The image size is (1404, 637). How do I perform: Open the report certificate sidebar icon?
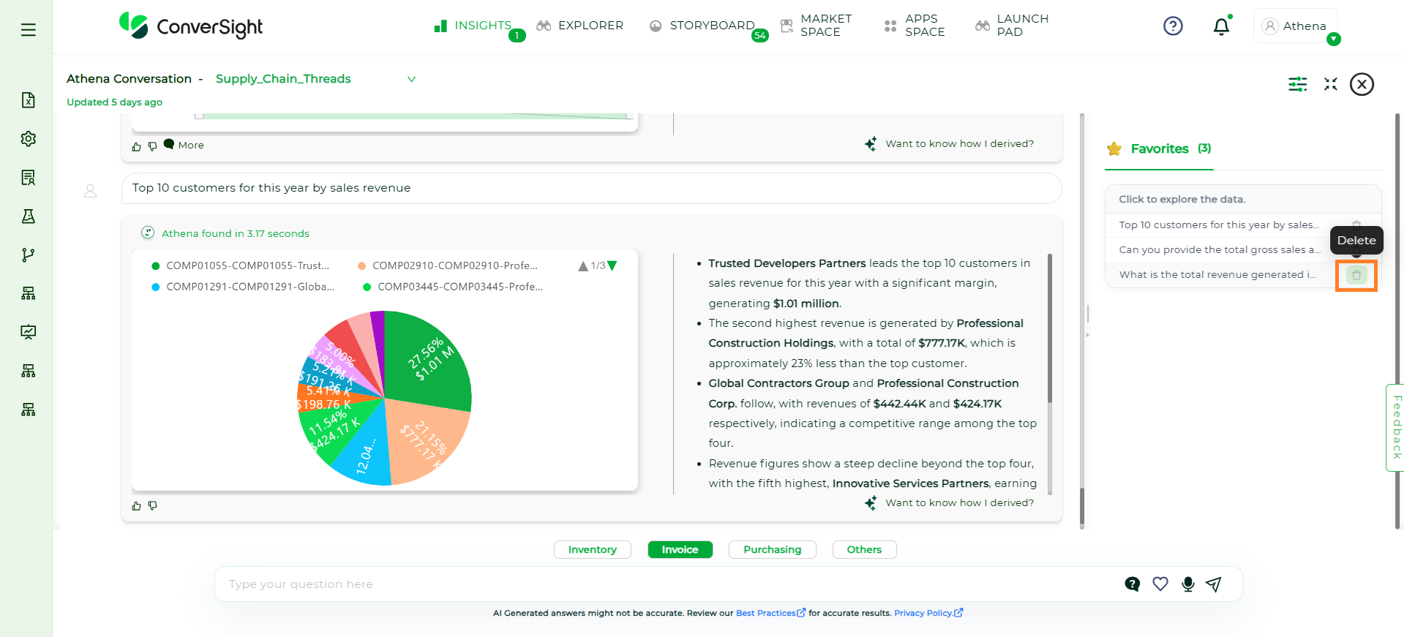tap(29, 178)
